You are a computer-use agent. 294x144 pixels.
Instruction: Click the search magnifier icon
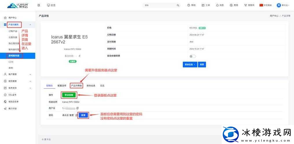[178, 5]
